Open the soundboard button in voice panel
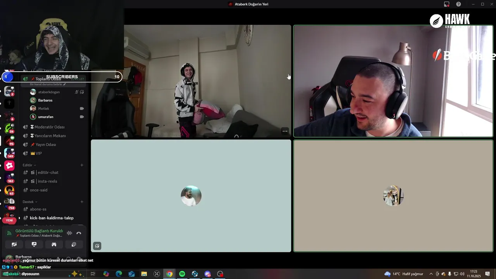This screenshot has height=279, width=496. [74, 245]
